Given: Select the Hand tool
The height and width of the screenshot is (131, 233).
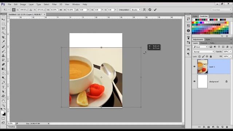Looking at the screenshot, I should pyautogui.click(x=3, y=101).
